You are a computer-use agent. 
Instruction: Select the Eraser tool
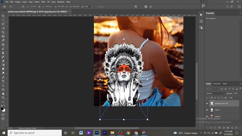click(3, 61)
